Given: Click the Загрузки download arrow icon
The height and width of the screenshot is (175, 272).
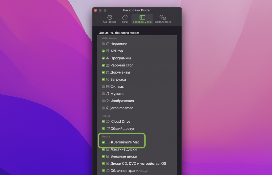Looking at the screenshot, I should [108, 79].
